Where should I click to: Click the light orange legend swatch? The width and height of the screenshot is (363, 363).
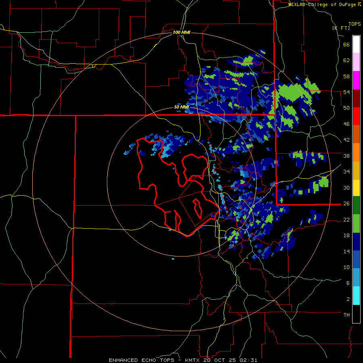[356, 152]
